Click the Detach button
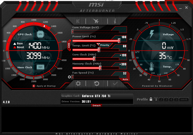193x135 pixels. click(x=96, y=106)
